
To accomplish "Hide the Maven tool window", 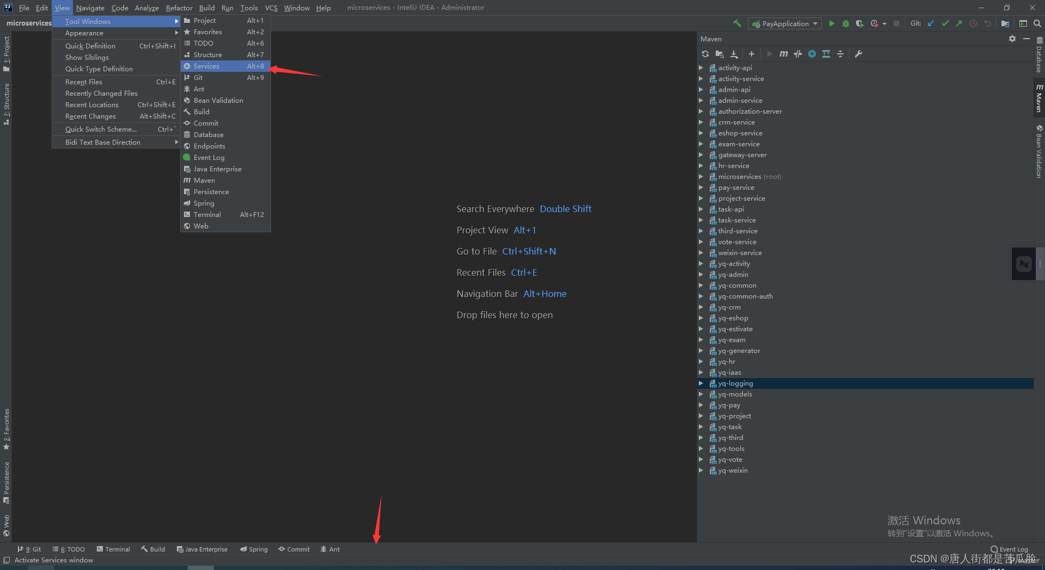I will pos(1026,39).
